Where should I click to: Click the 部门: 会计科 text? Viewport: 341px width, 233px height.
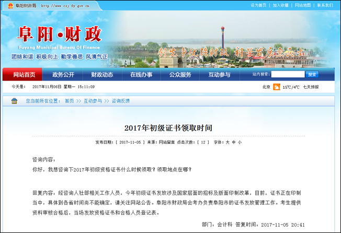point(217,225)
